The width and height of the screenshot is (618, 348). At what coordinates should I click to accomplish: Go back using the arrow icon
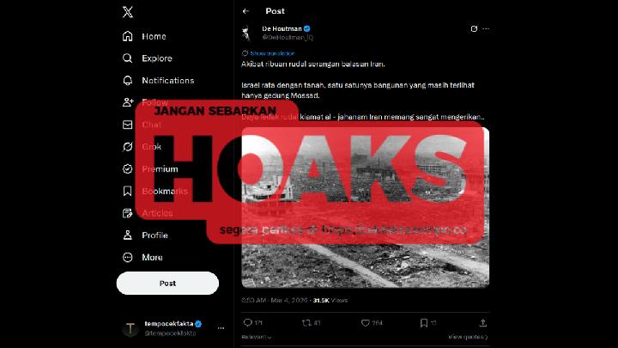coord(246,11)
